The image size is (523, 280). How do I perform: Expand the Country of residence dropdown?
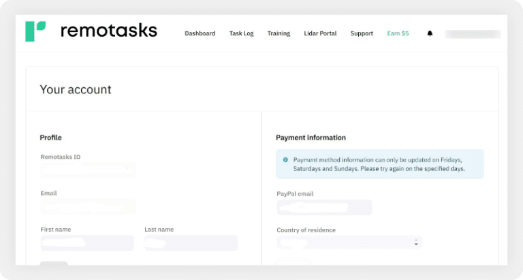coord(349,243)
